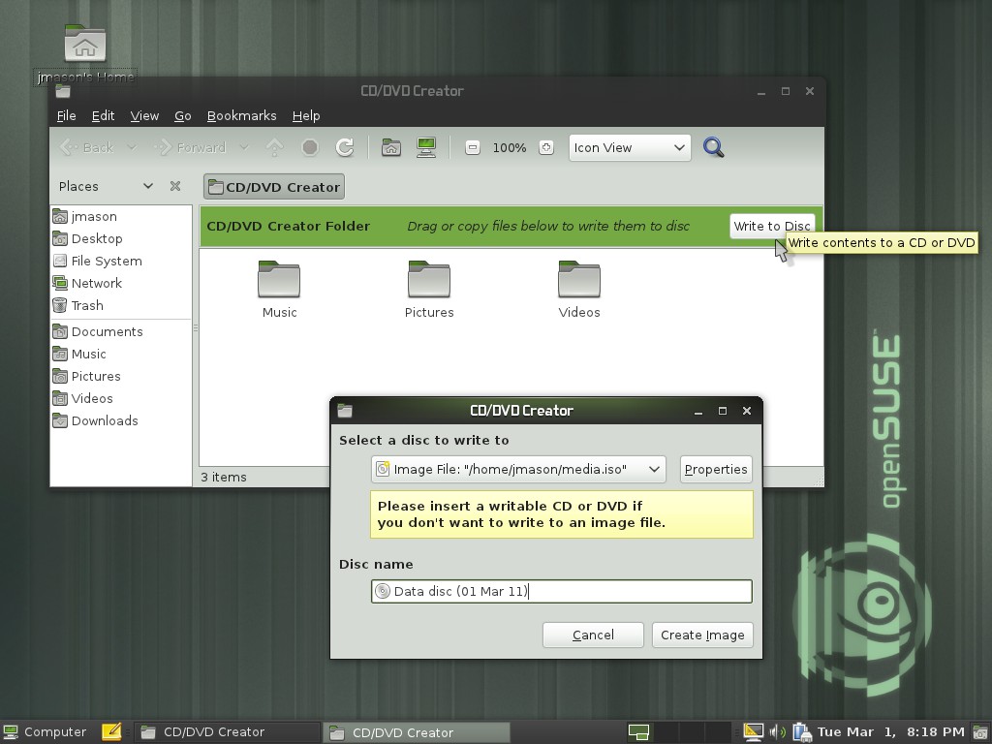Open the Bookmarks menu
This screenshot has width=992, height=744.
click(x=241, y=115)
